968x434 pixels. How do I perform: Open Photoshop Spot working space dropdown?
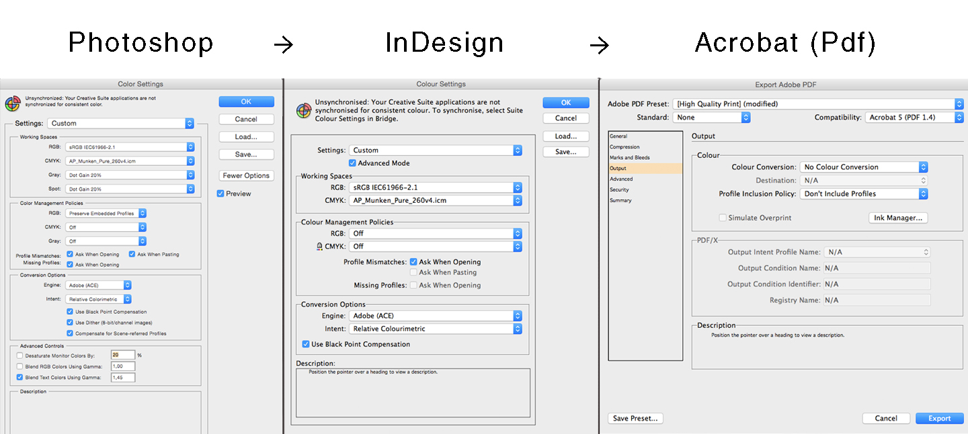click(x=130, y=189)
